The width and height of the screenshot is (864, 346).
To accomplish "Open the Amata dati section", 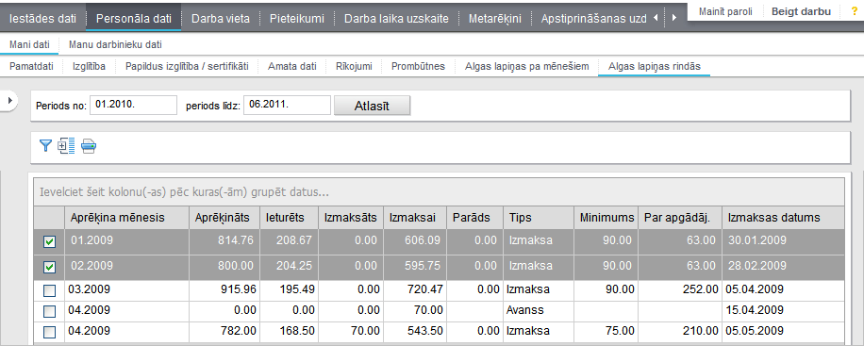I will [x=292, y=67].
